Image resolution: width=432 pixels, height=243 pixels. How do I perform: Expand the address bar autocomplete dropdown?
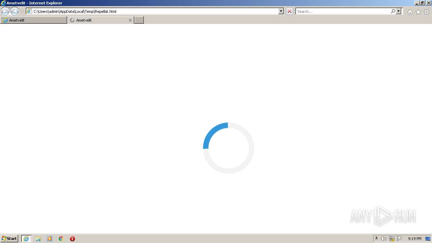point(281,11)
